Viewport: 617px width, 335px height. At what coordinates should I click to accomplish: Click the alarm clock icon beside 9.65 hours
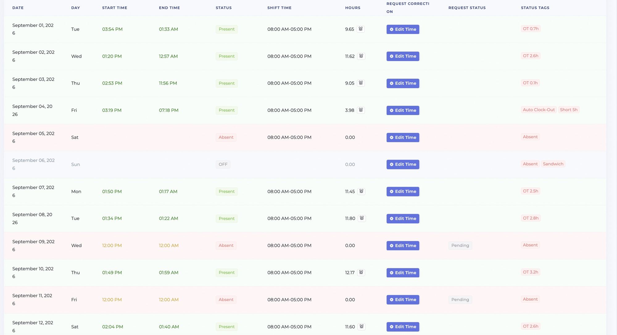coord(360,29)
